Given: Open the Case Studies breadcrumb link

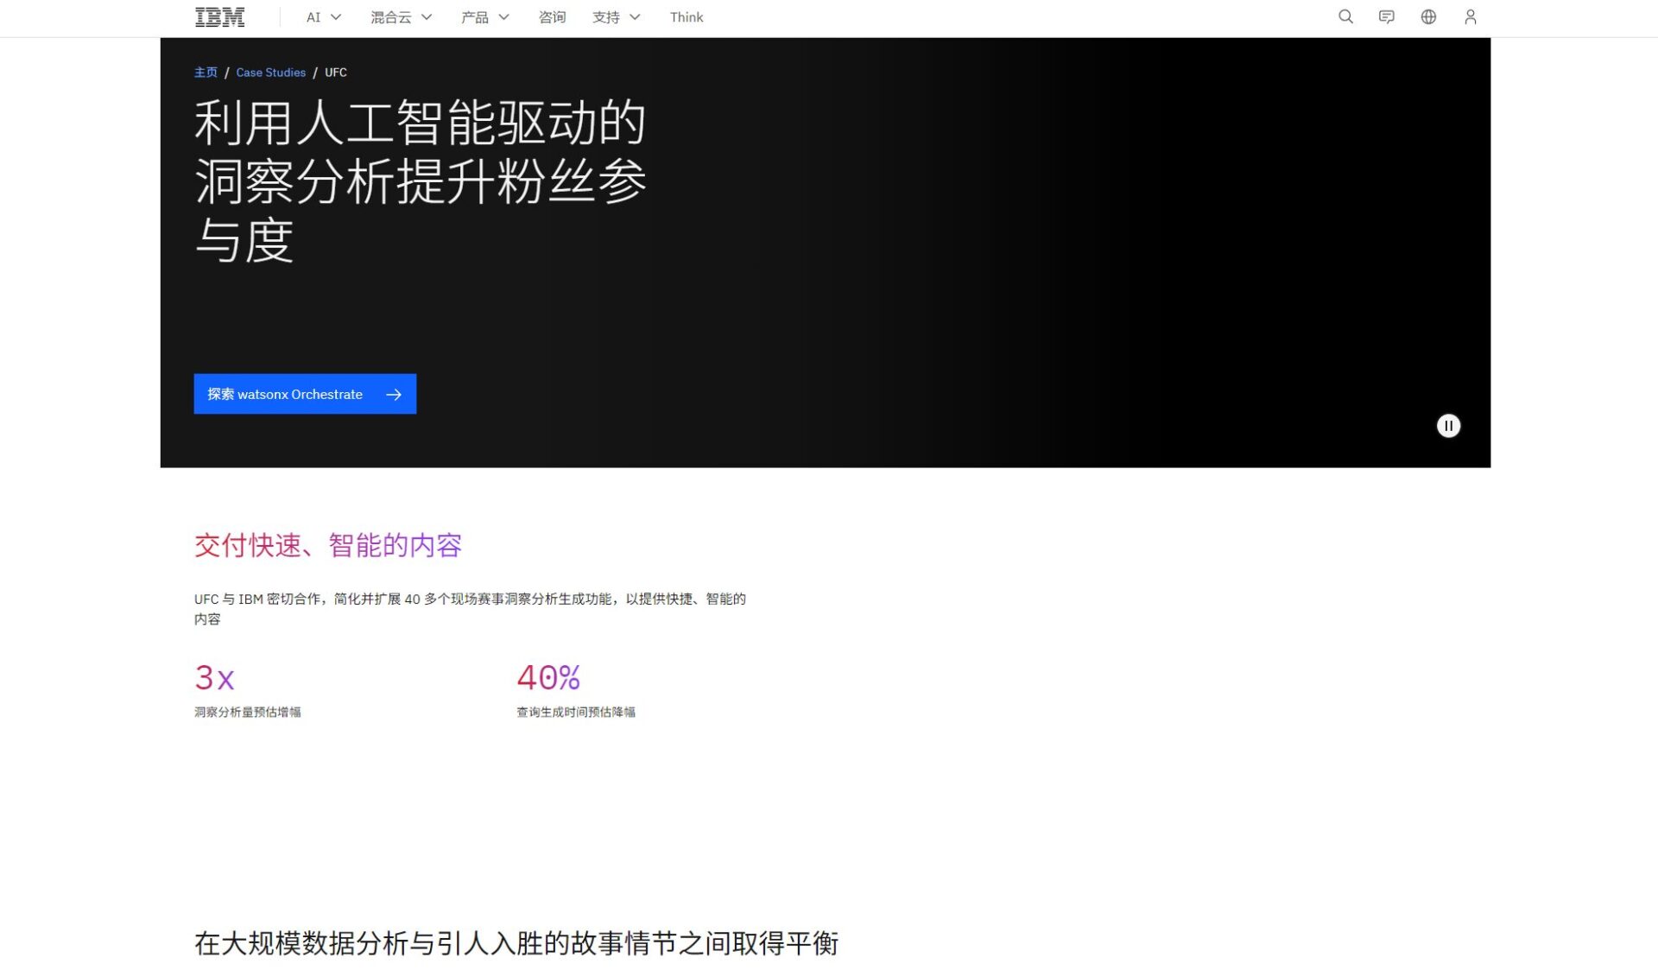Looking at the screenshot, I should [270, 72].
